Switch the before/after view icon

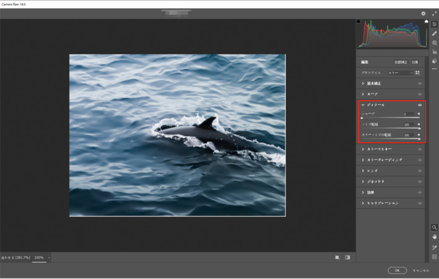click(x=347, y=257)
